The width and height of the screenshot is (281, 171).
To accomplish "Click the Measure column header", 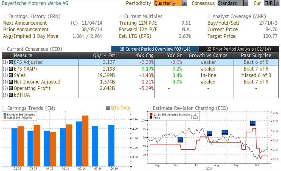I will (x=46, y=56).
